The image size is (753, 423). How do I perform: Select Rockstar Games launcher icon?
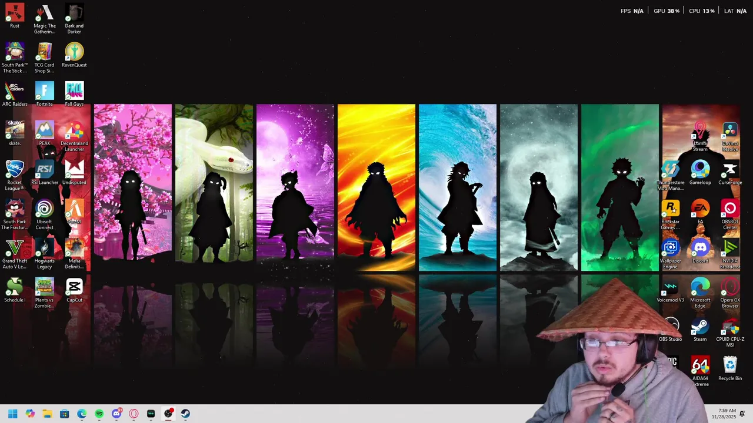coord(671,215)
